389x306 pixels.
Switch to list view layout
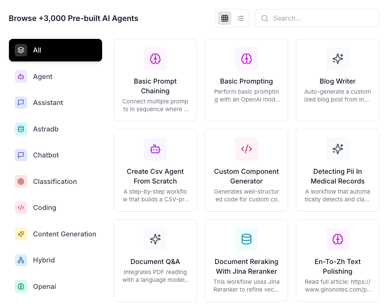pos(240,18)
